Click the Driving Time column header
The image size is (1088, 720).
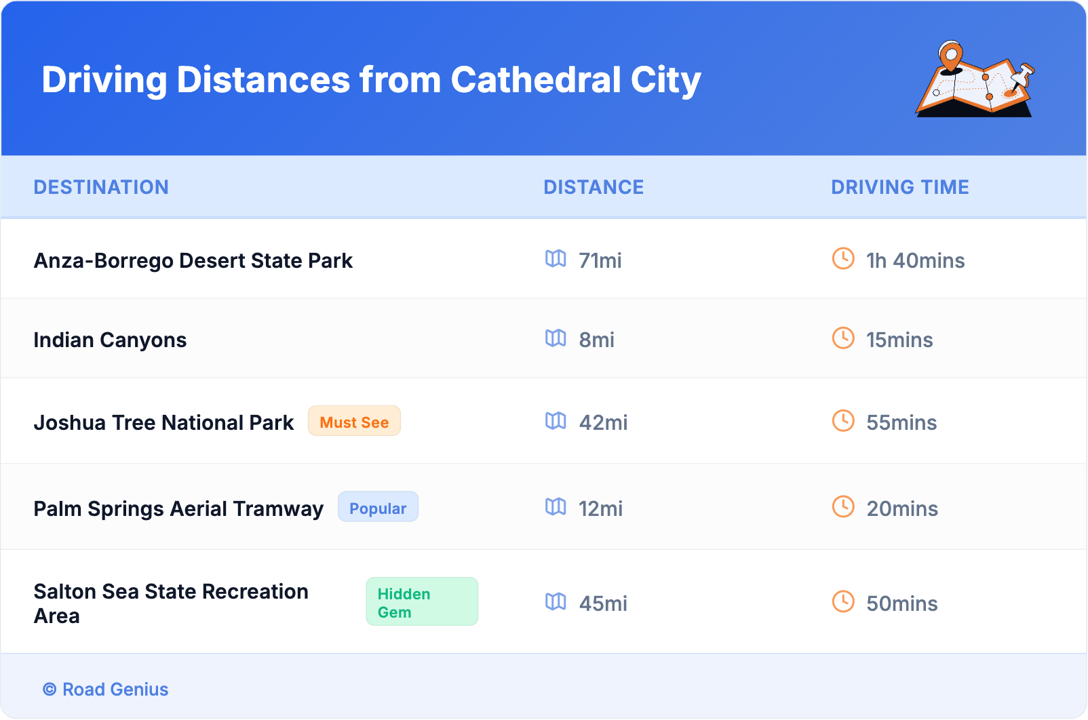(x=899, y=187)
